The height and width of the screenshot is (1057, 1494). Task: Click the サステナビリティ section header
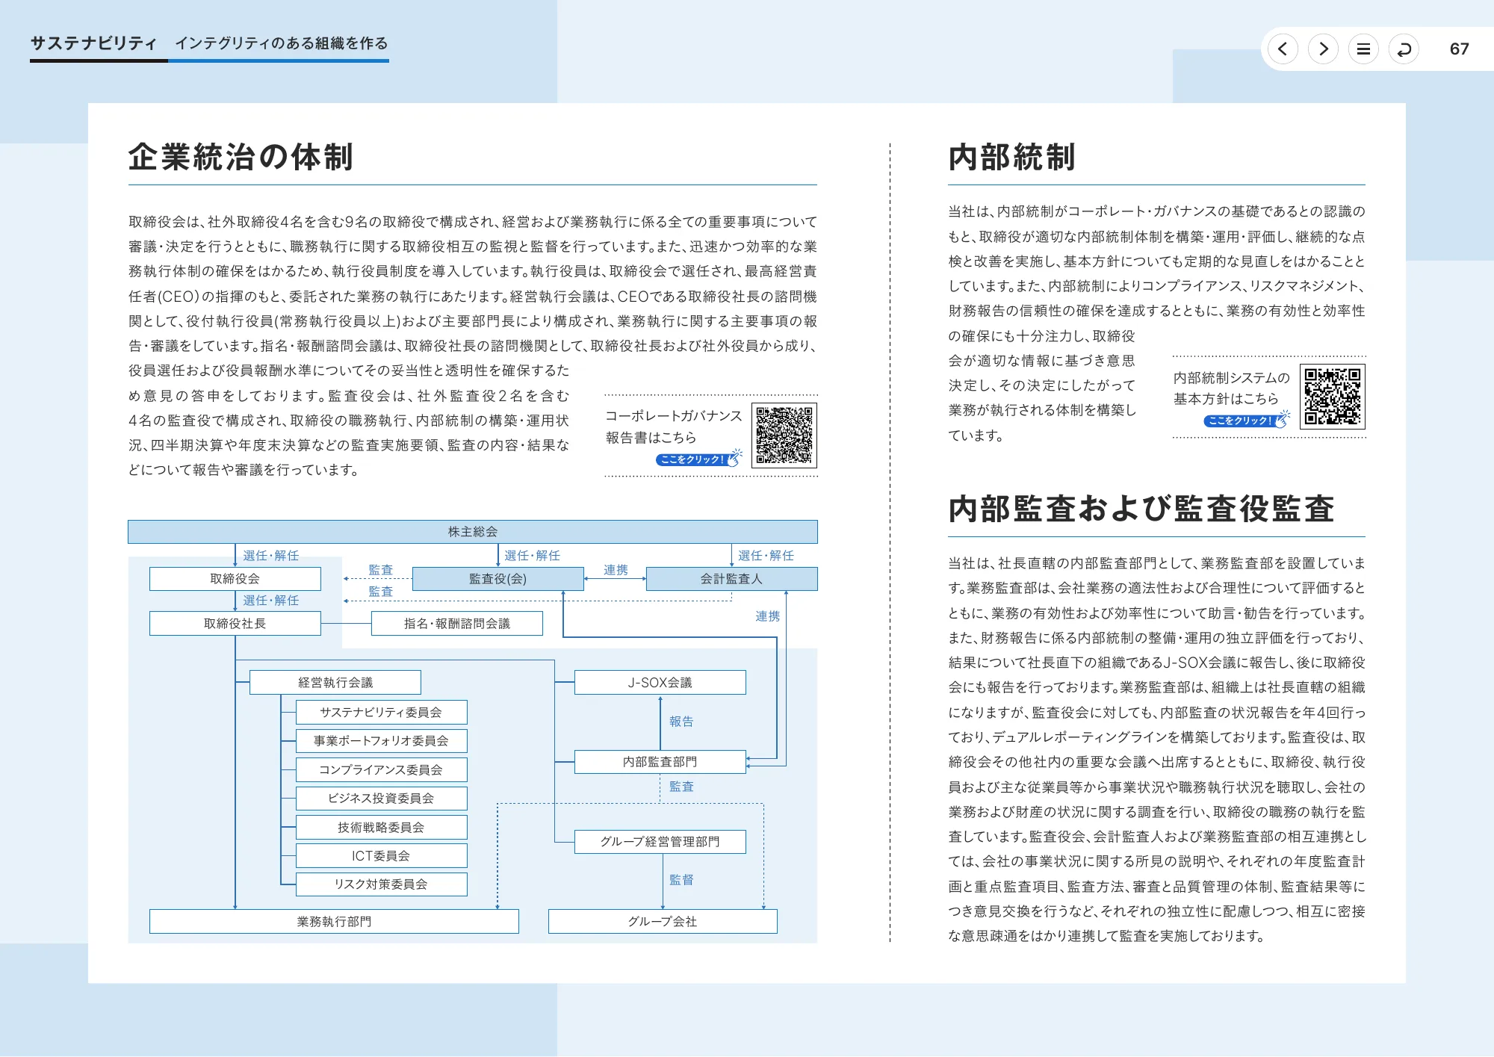93,44
